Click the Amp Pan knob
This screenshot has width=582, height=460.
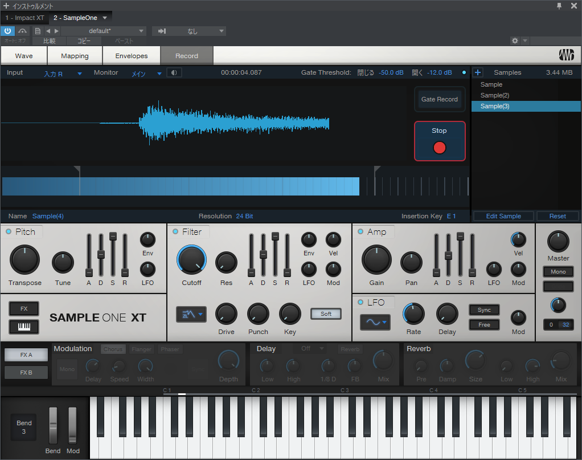(411, 262)
